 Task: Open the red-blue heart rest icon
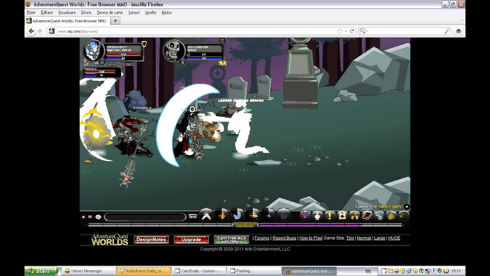pyautogui.click(x=305, y=216)
